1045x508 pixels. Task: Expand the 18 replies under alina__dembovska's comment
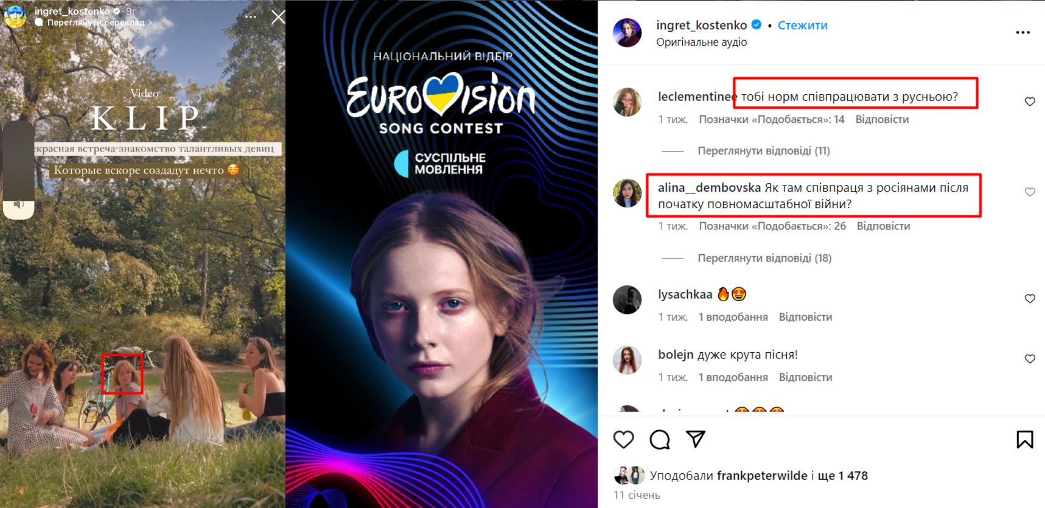coord(764,258)
